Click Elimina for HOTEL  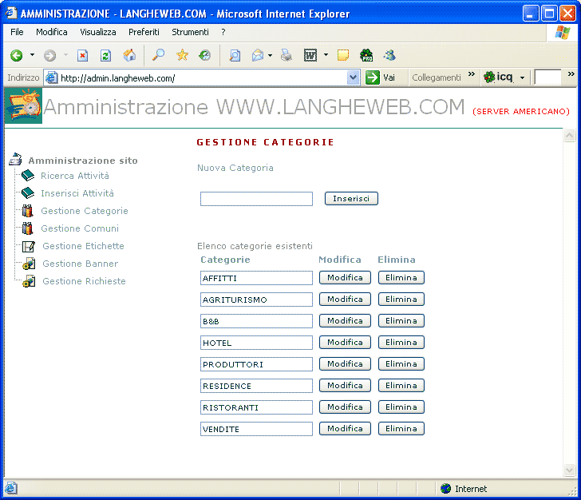click(401, 342)
